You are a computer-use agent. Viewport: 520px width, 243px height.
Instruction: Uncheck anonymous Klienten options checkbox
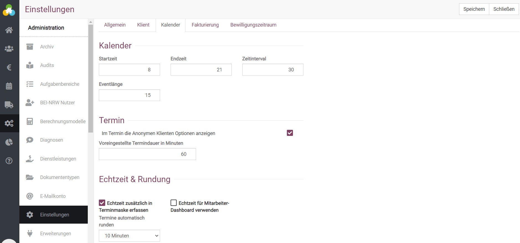click(290, 133)
